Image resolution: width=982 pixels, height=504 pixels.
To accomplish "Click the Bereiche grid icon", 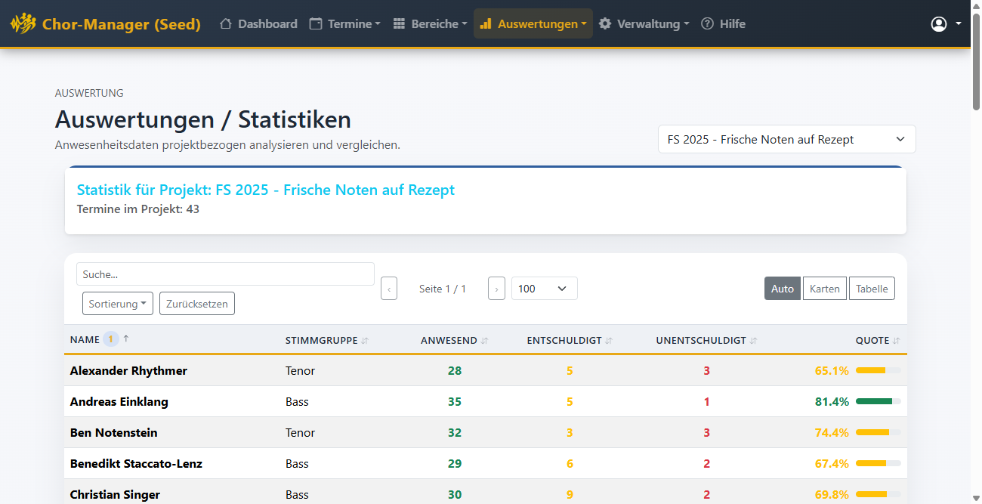I will point(400,23).
